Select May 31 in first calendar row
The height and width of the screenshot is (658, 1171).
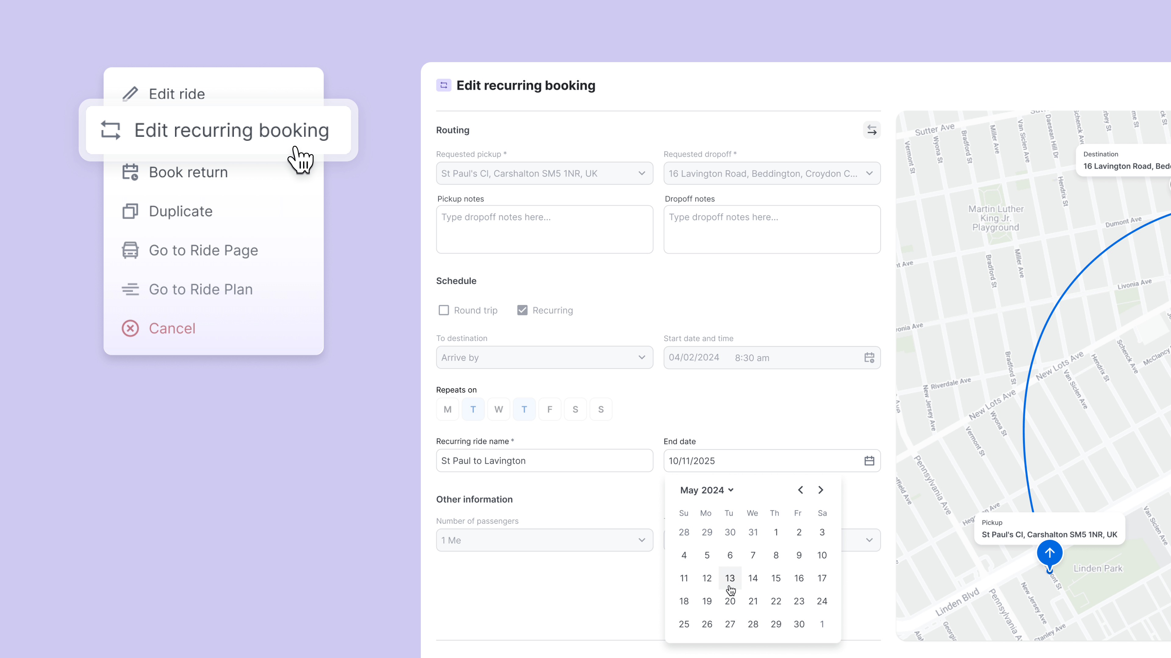point(753,532)
